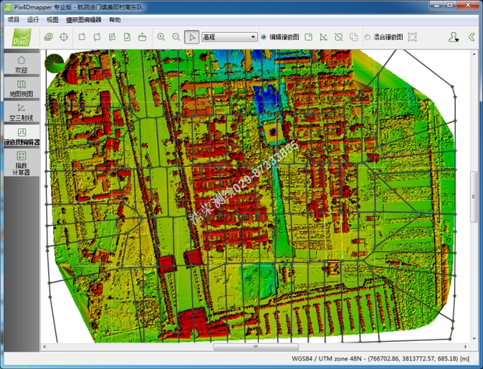
Task: Open the 帮助 menu
Action: [115, 20]
